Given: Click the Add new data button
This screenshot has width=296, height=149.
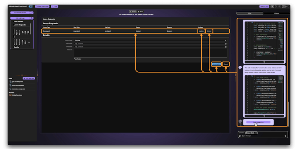Looking at the screenshot, I should click(29, 78).
